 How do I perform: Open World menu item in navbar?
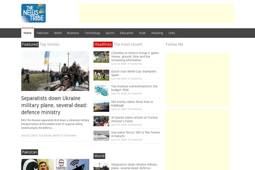coord(58,33)
